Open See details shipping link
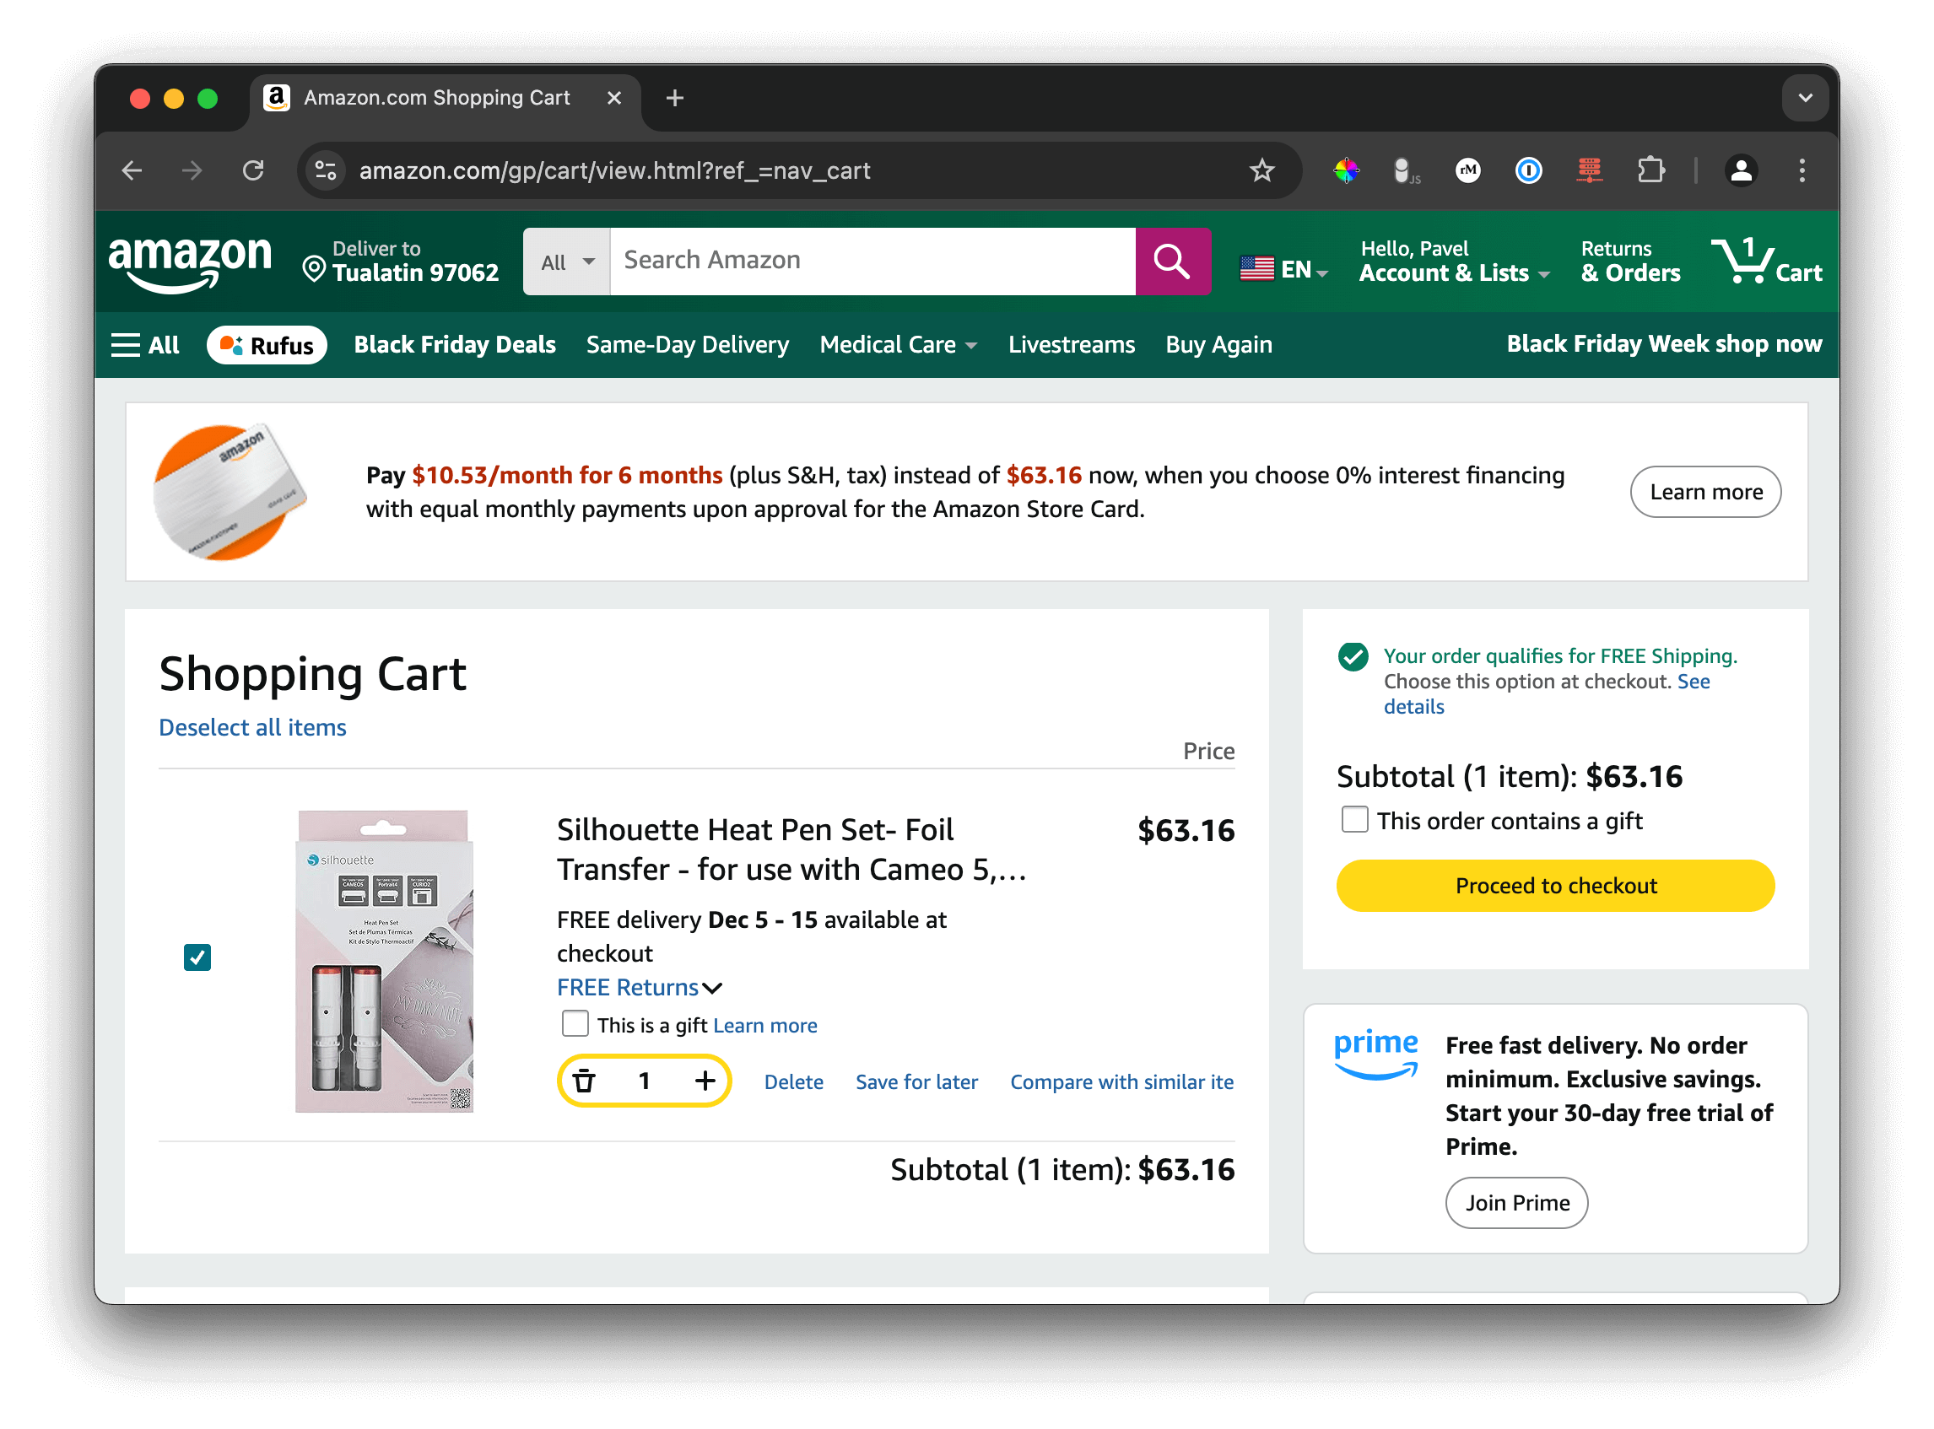1934x1429 pixels. tap(1546, 693)
